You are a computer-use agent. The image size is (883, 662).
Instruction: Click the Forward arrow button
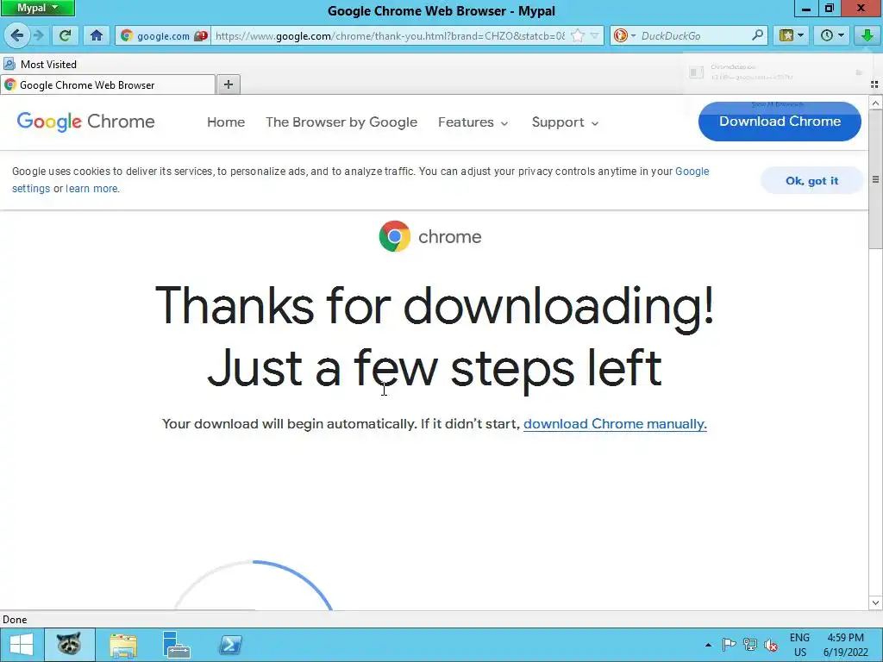click(x=38, y=35)
